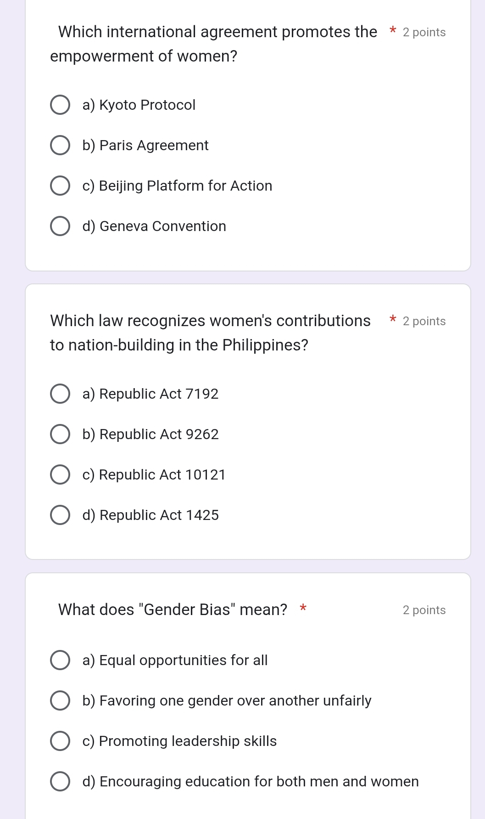Pick Republic Act 1425 option
The image size is (485, 819).
60,515
